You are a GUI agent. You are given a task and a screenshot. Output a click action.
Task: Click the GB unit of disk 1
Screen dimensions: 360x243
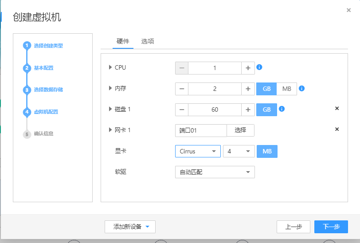point(266,110)
